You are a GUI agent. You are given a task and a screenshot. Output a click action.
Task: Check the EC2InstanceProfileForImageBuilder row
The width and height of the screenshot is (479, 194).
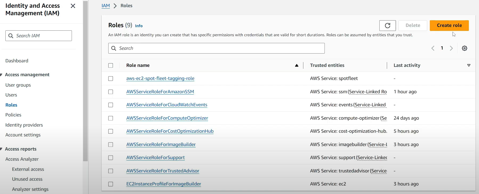tap(111, 184)
